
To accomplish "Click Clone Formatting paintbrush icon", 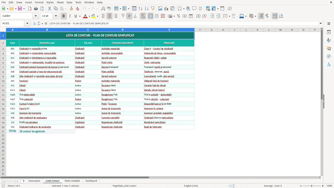I will coord(72,9).
